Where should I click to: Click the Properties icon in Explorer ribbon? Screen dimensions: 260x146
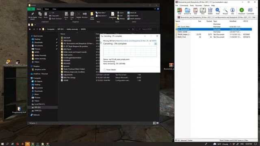(113, 15)
